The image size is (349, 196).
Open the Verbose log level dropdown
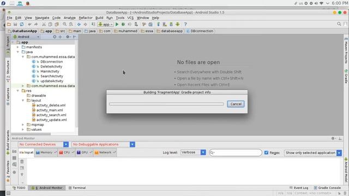coord(193,152)
